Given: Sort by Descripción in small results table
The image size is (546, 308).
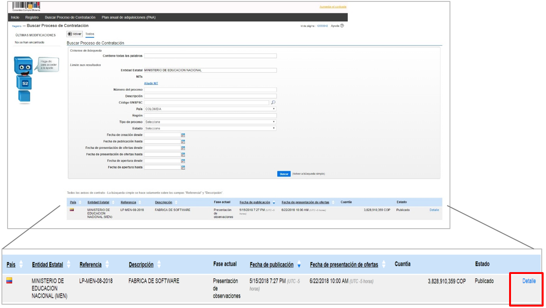Looking at the screenshot, I should coord(164,202).
